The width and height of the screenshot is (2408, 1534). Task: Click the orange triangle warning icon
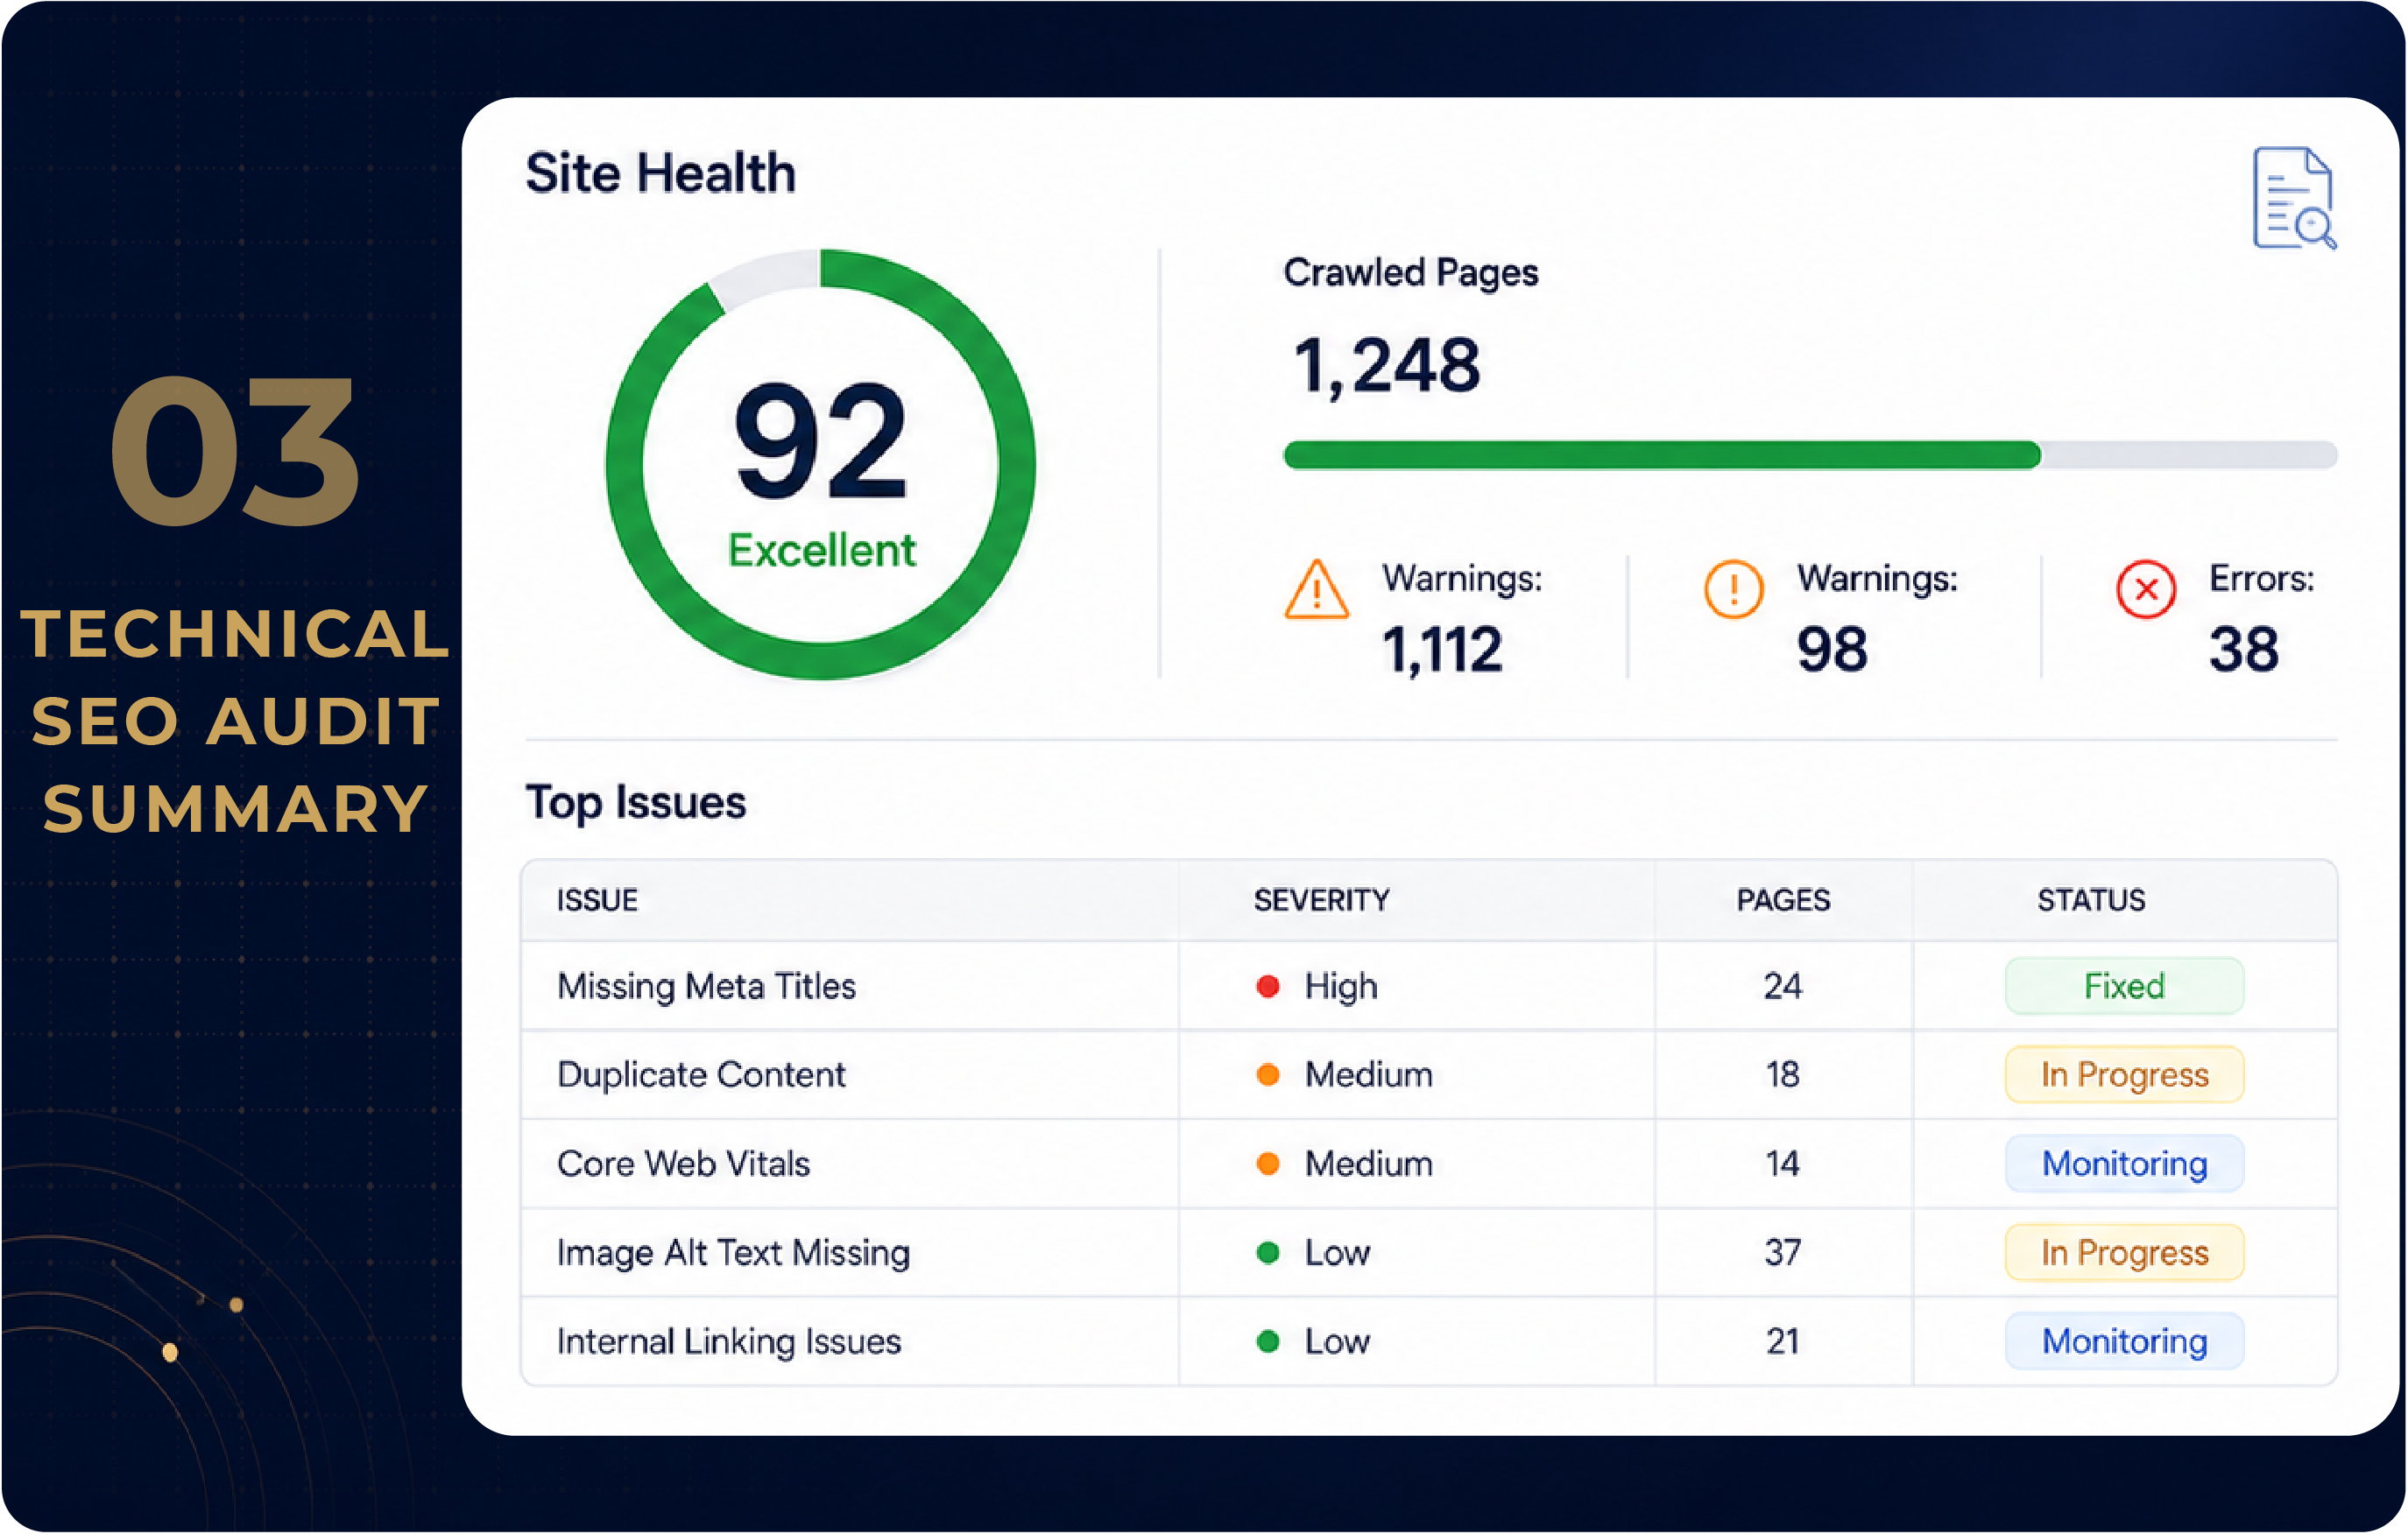point(1317,591)
